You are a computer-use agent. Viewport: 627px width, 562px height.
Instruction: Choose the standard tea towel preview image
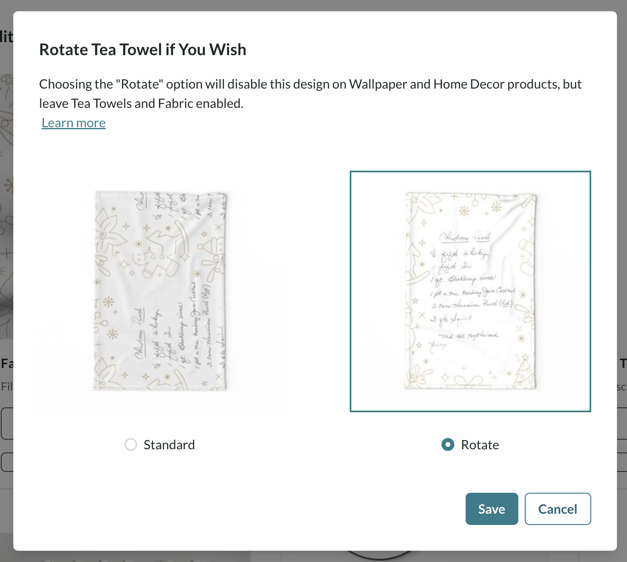(160, 291)
